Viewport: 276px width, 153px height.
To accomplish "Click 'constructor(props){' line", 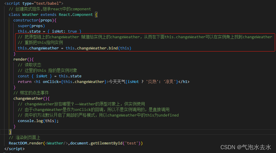I will pyautogui.click(x=35, y=20).
